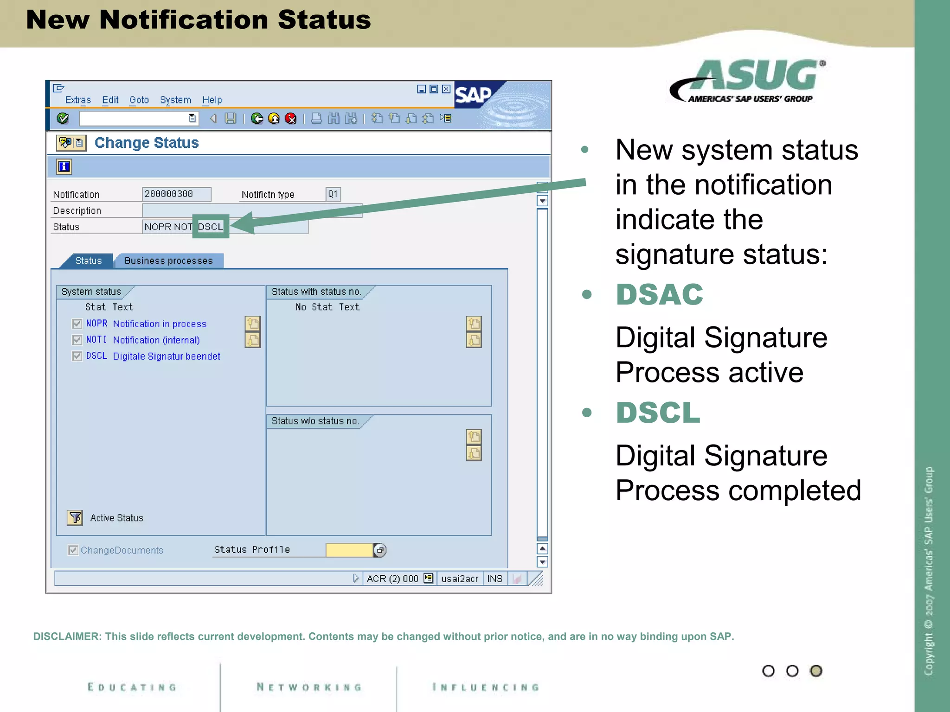Click the System status page-down icon
This screenshot has width=950, height=712.
pyautogui.click(x=252, y=340)
